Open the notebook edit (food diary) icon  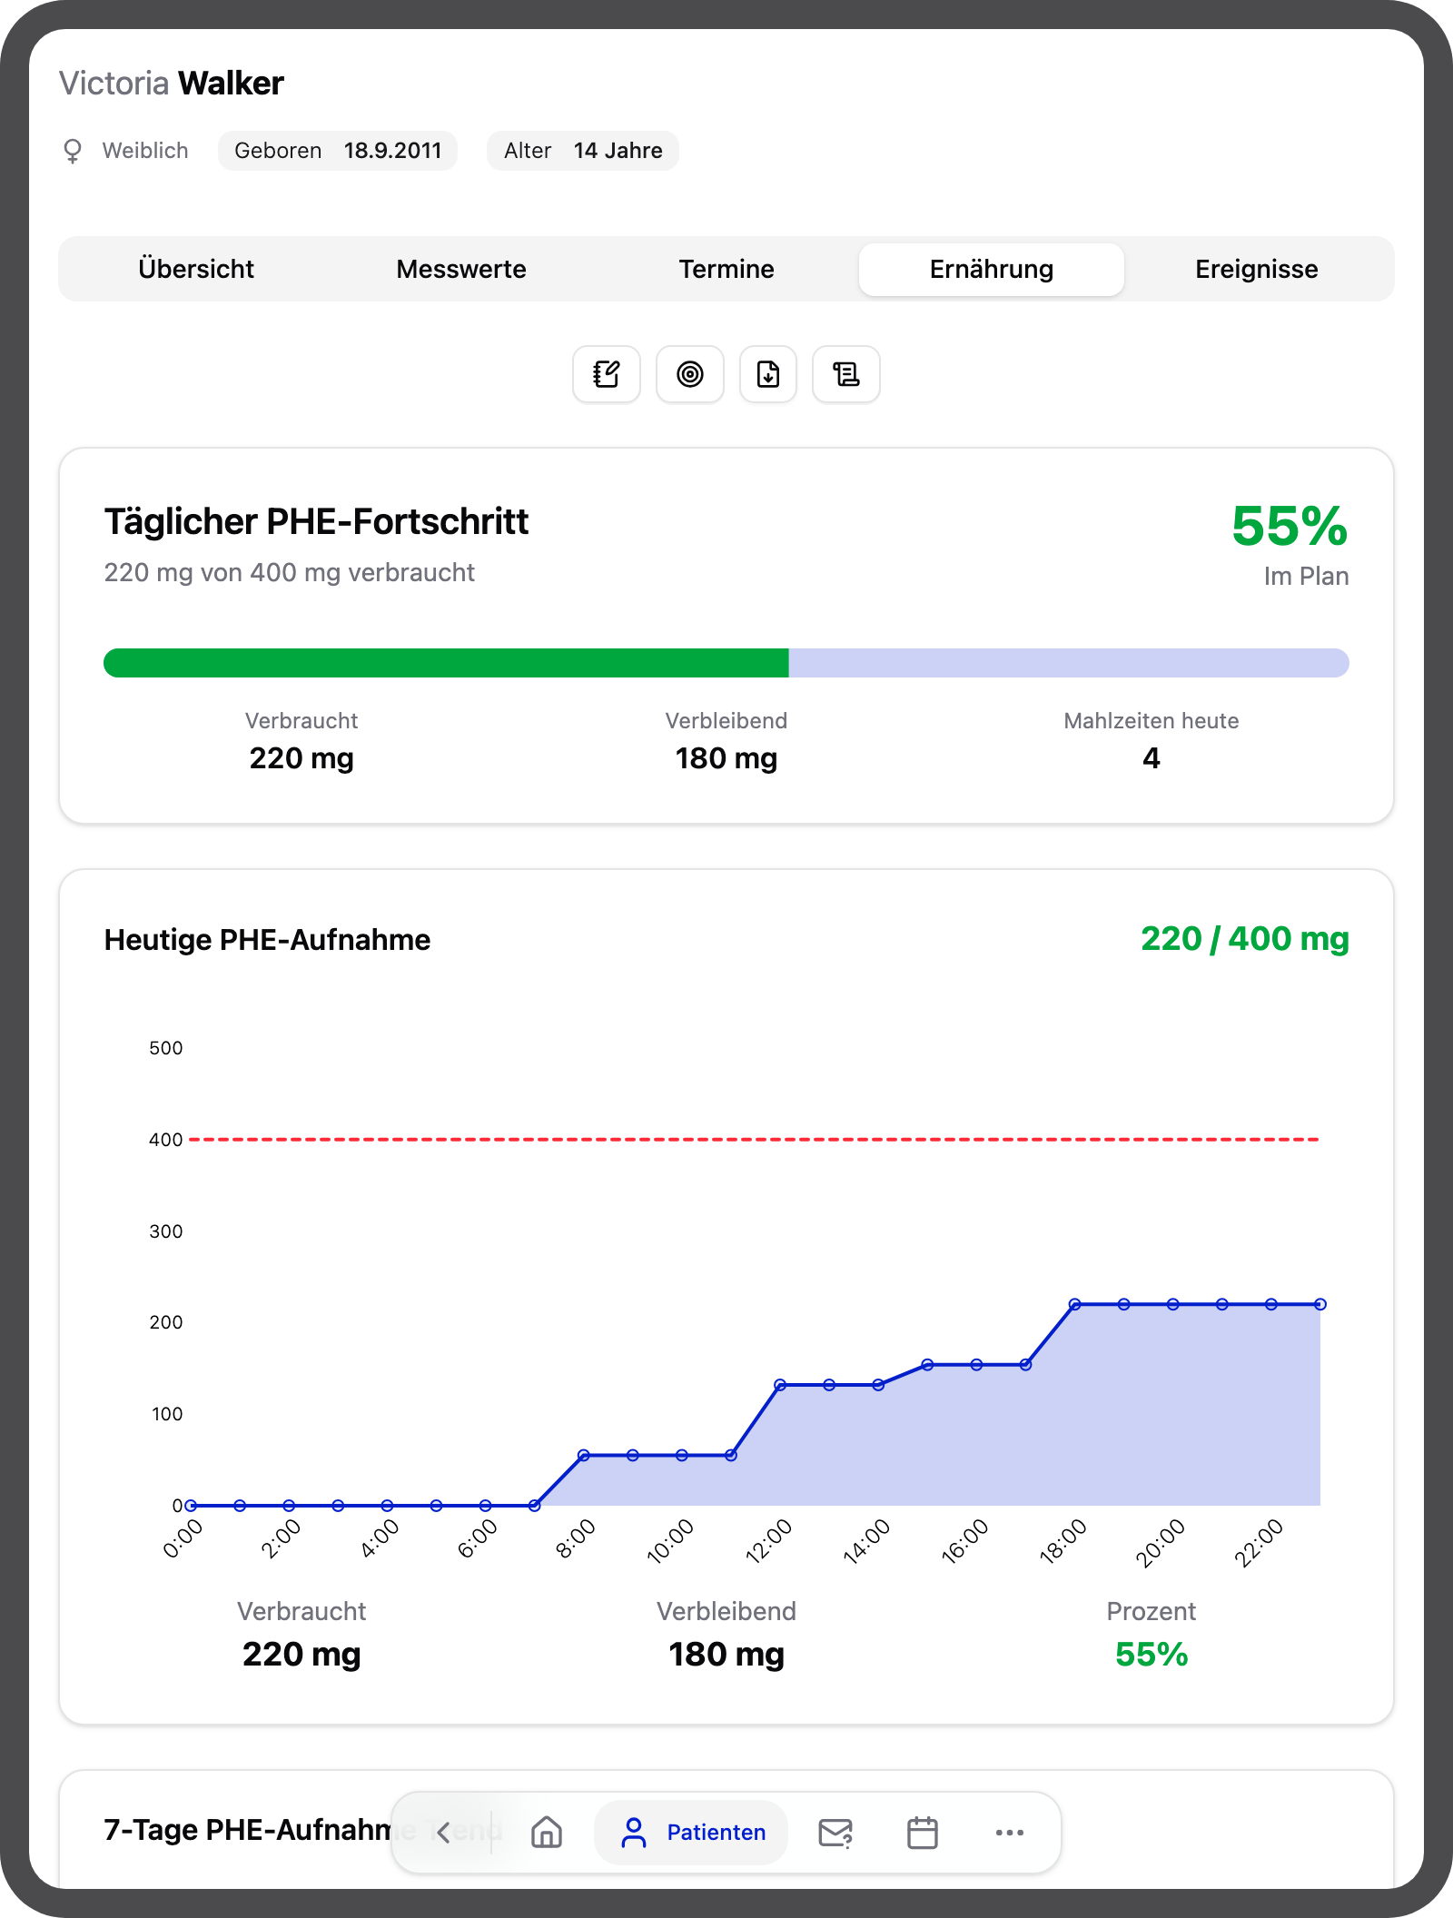607,374
